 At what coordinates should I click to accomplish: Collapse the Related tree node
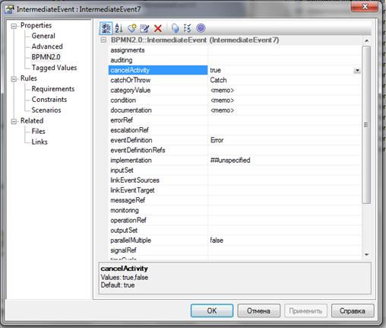[14, 121]
